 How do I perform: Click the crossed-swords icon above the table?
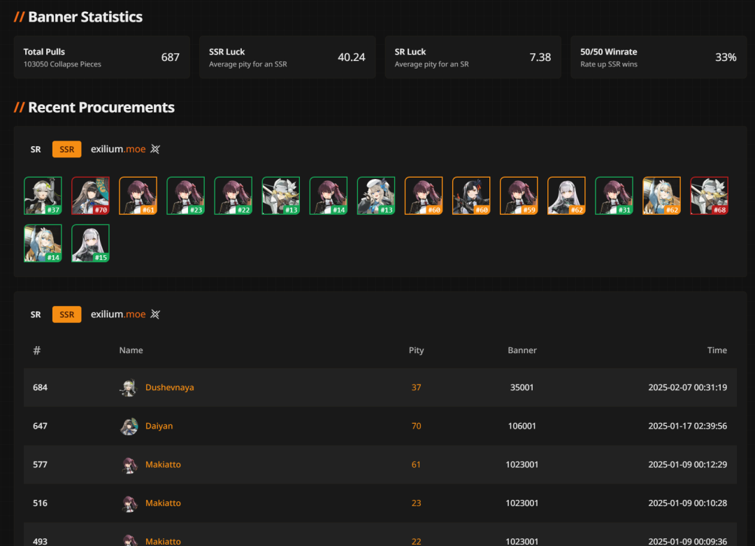pos(155,315)
